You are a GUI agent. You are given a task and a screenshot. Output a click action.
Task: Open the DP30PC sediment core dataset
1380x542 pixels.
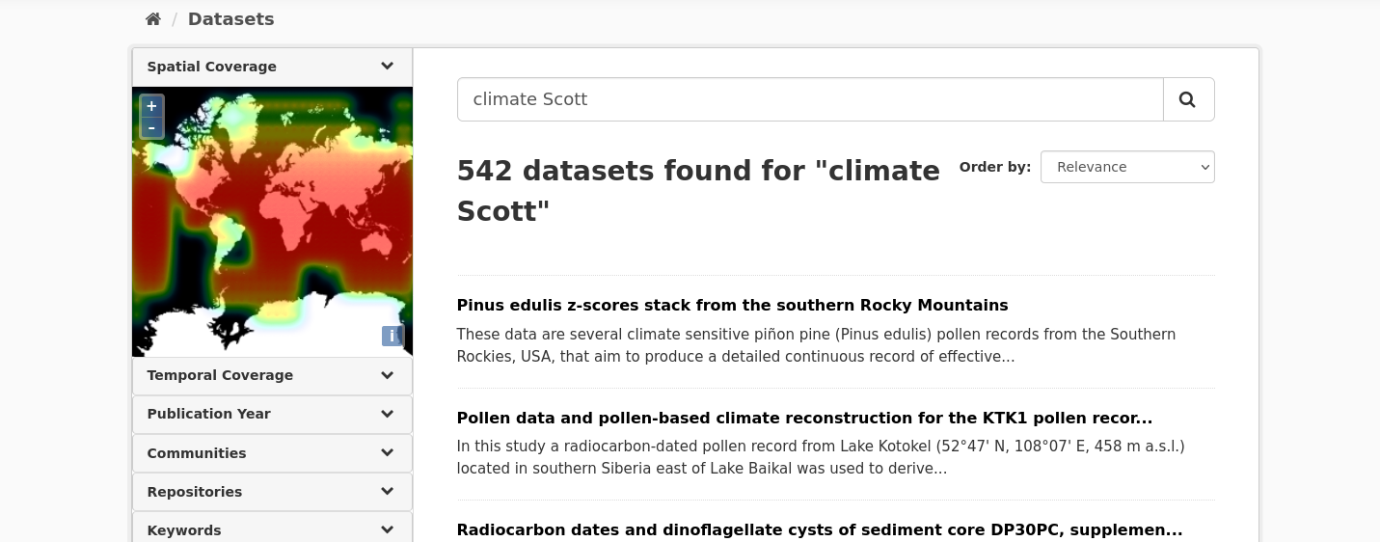(819, 529)
